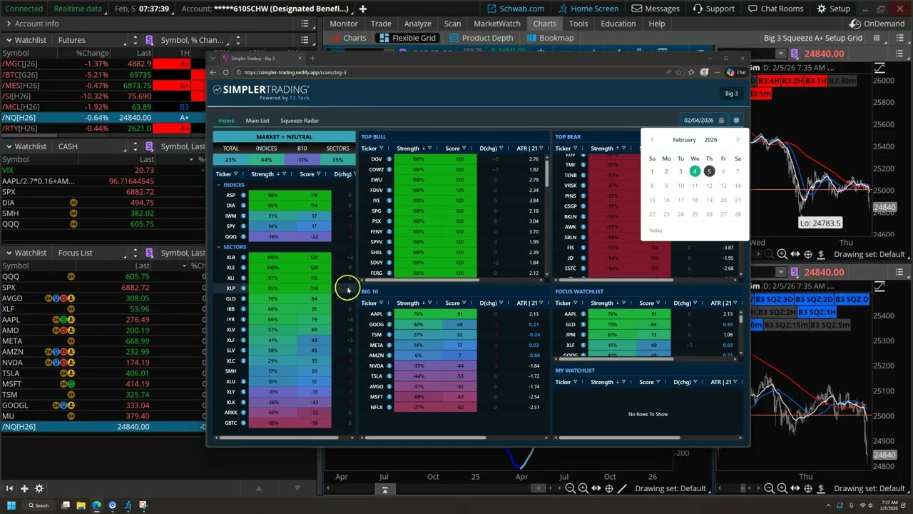Open Futures watchlist actions menu icon
This screenshot has width=913, height=514.
(x=305, y=40)
